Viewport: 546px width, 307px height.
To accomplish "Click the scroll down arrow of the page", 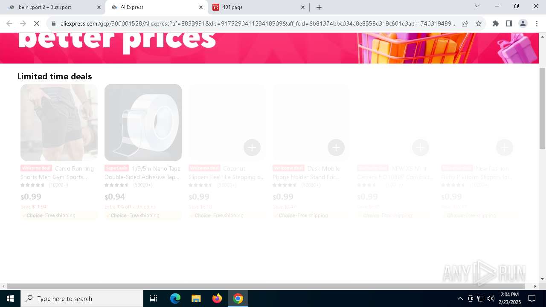I will point(542,279).
